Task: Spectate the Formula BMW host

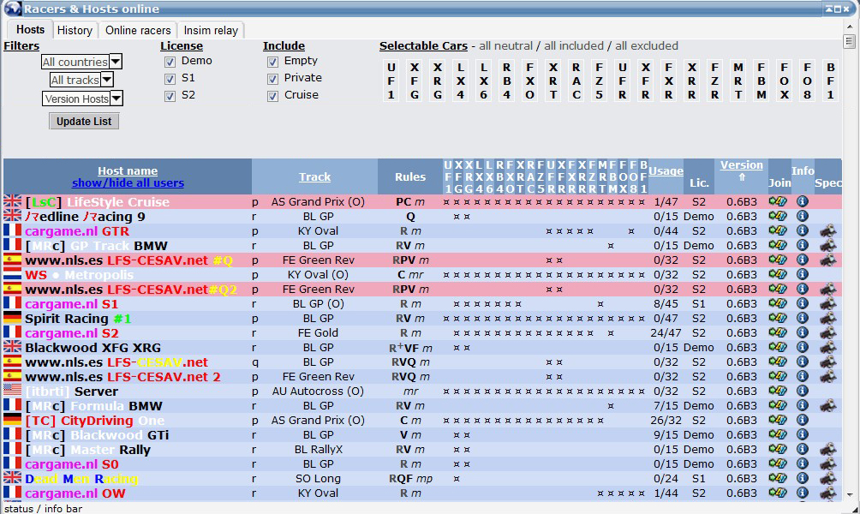Action: click(x=828, y=406)
